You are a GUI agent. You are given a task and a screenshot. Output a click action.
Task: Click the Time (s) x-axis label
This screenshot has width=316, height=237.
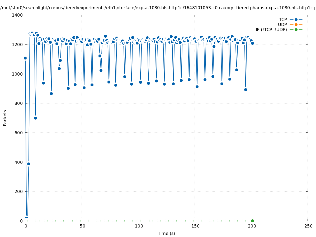(x=166, y=233)
